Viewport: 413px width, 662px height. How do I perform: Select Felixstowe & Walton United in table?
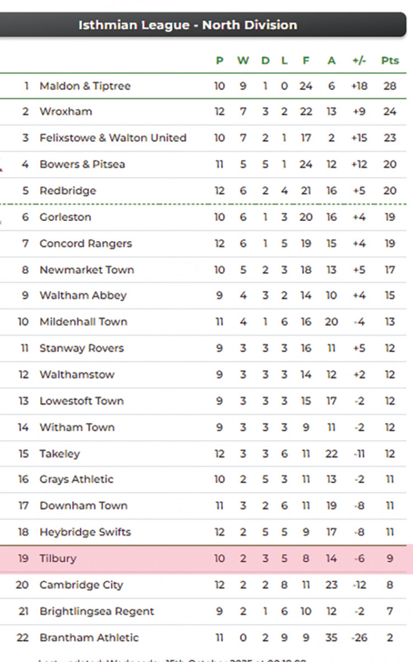113,138
